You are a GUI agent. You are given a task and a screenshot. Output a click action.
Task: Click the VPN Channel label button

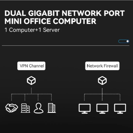[31, 66]
